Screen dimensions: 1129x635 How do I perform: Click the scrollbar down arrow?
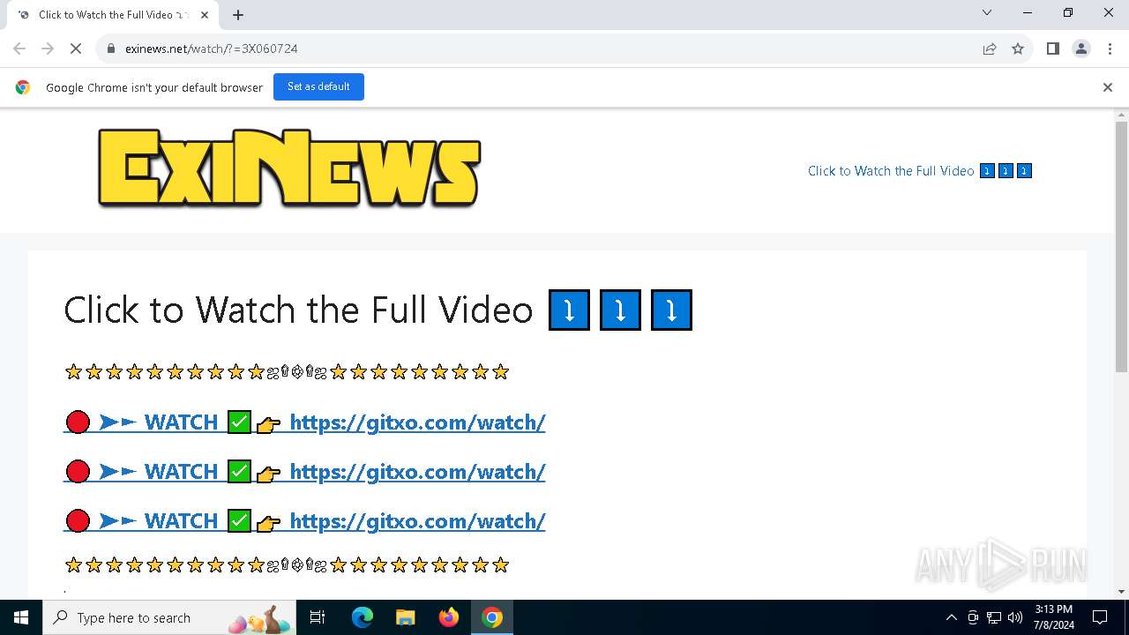click(1121, 592)
